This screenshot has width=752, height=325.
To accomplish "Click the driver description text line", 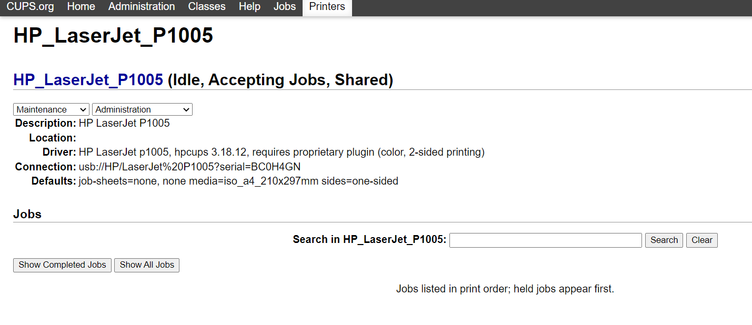I will click(x=282, y=153).
